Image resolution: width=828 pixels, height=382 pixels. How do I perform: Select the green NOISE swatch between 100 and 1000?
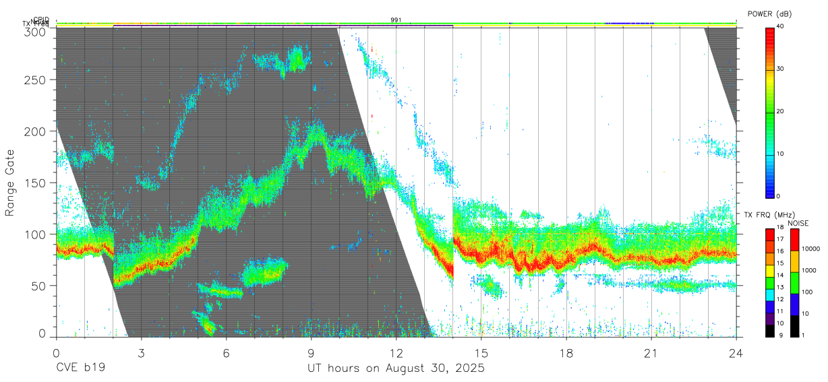[x=794, y=282]
